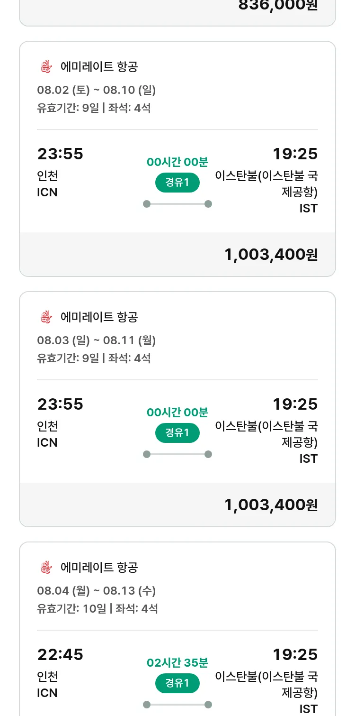Click the route line on the 08.03 flight
The height and width of the screenshot is (716, 355).
click(x=177, y=454)
